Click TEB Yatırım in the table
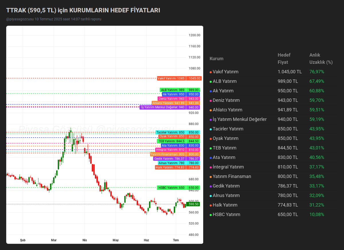The image size is (344, 250). coord(224,148)
